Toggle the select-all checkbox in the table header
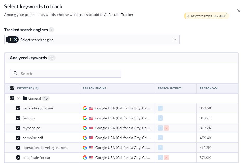Viewport: 243px width, 163px height. coord(12,88)
